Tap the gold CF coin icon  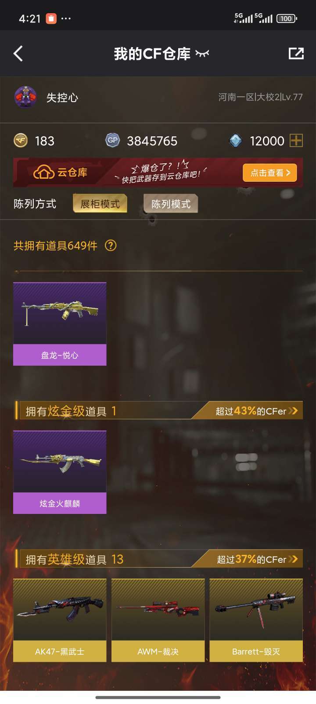20,140
